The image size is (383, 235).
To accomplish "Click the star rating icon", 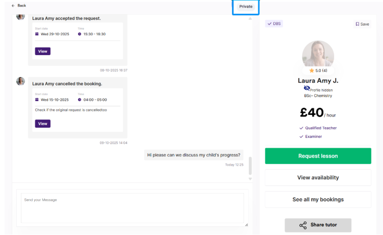I will 312,70.
